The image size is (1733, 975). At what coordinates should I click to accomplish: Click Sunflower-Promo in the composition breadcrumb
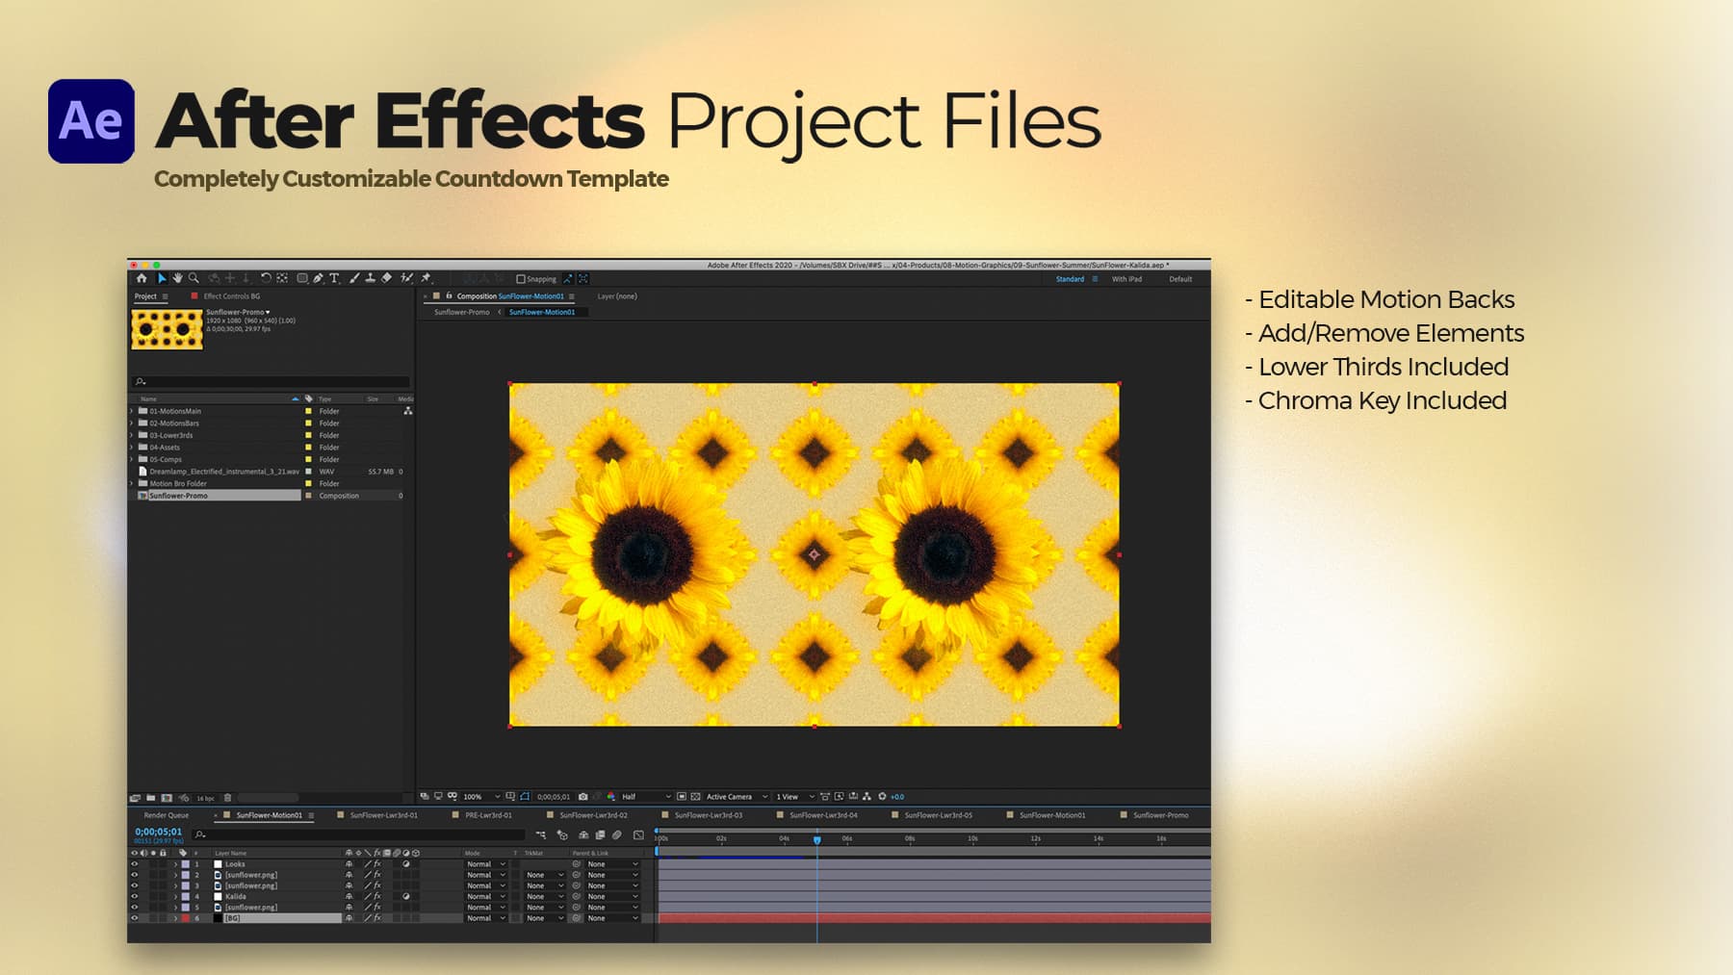click(x=462, y=312)
